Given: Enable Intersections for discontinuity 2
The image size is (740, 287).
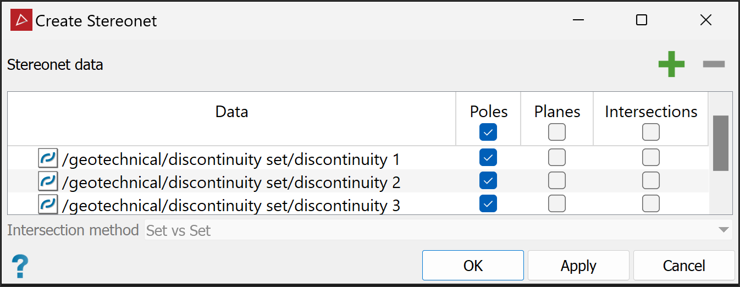Looking at the screenshot, I should (x=651, y=180).
